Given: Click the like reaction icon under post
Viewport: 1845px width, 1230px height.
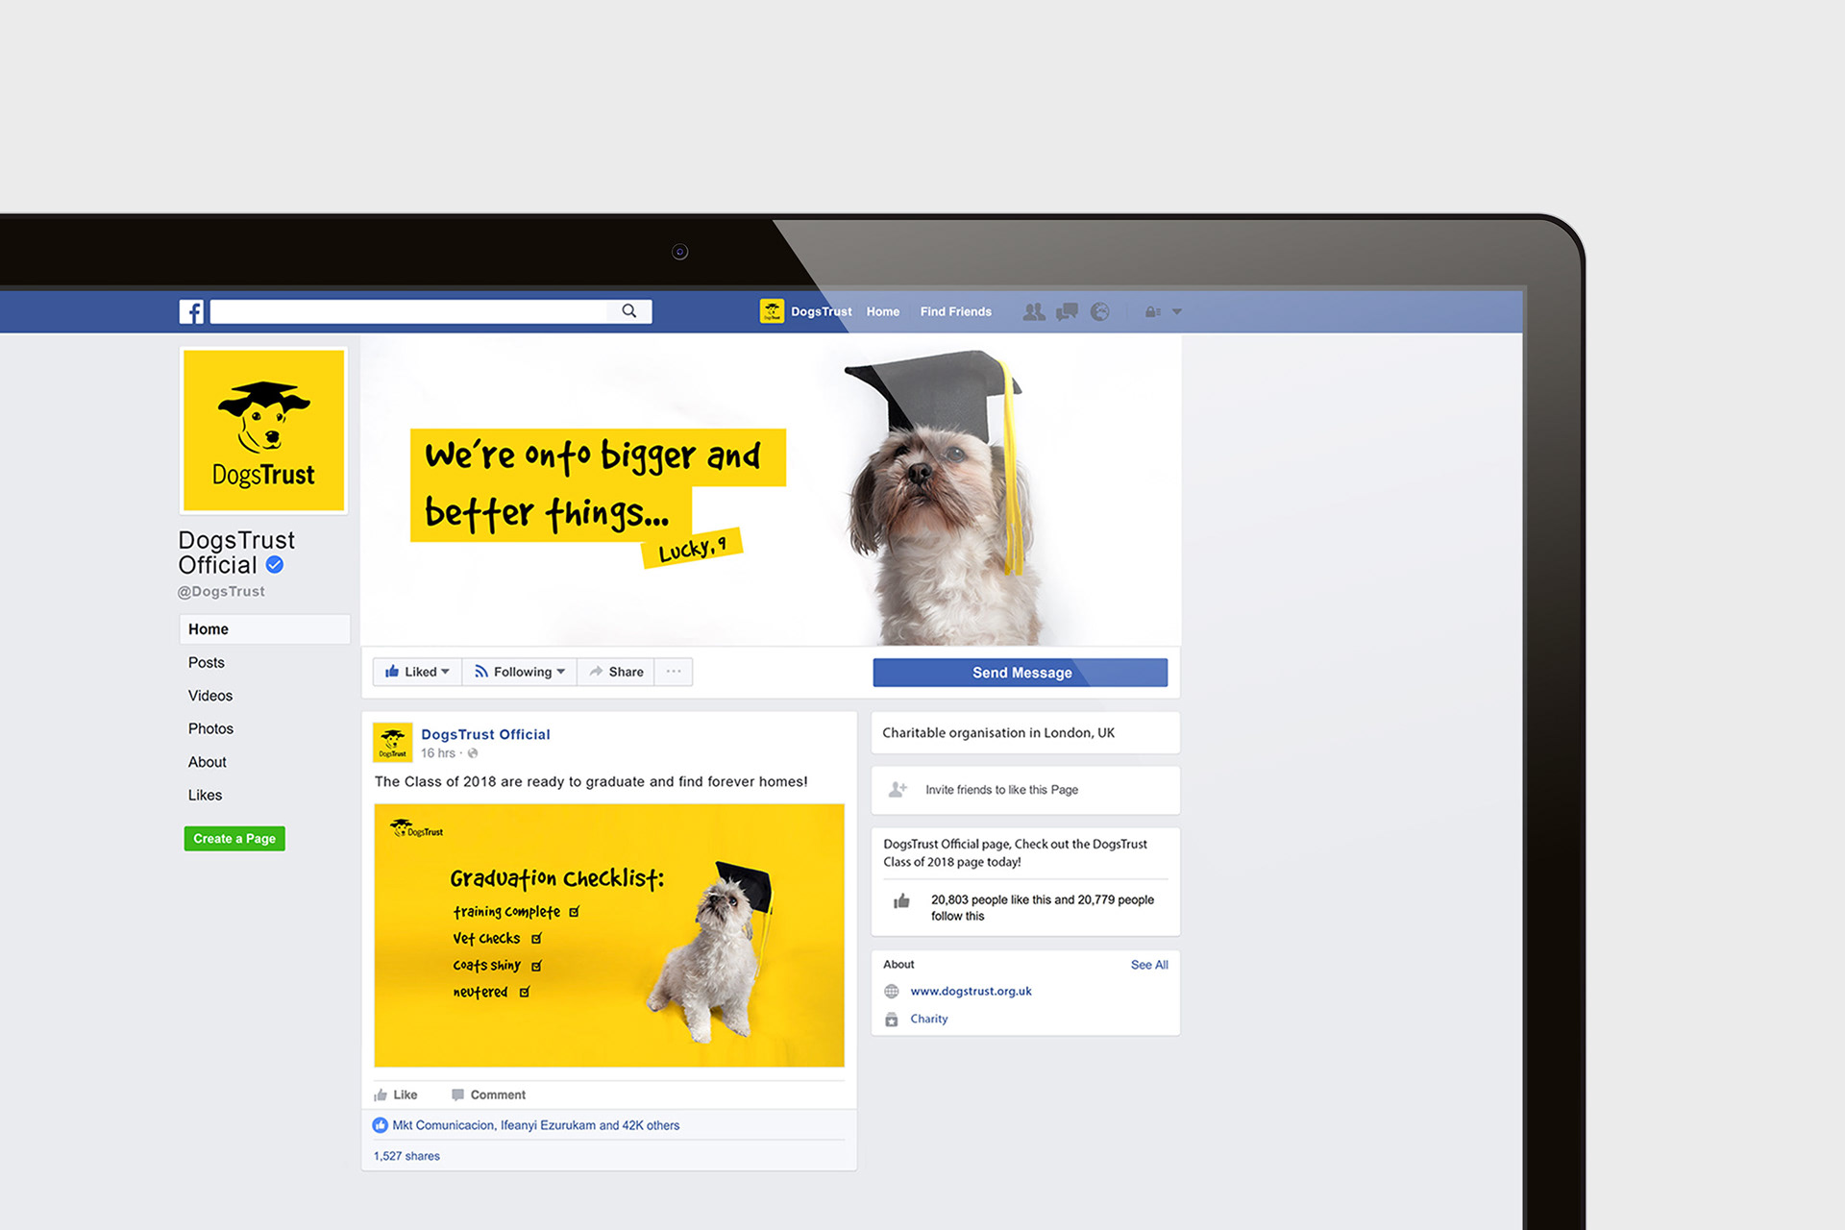Looking at the screenshot, I should tap(381, 1125).
